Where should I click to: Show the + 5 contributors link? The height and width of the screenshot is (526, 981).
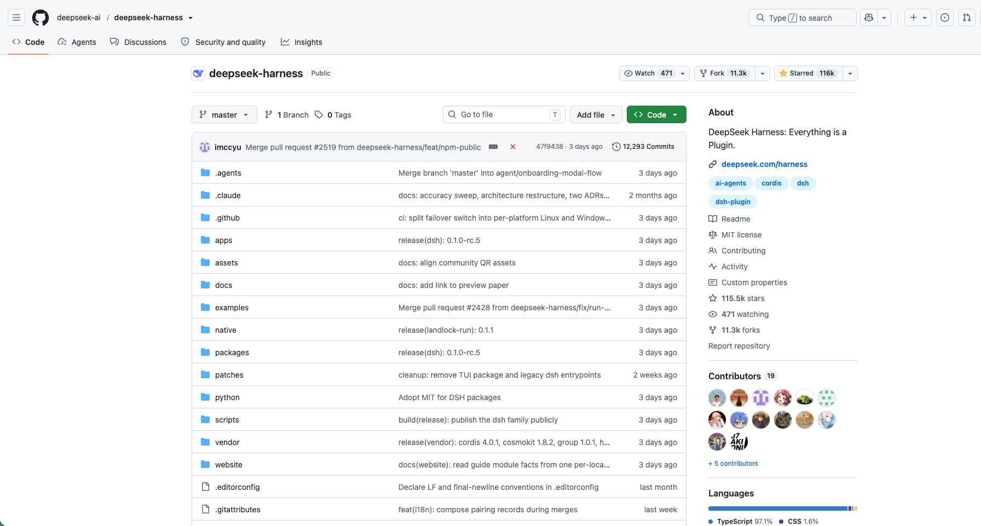tap(733, 464)
